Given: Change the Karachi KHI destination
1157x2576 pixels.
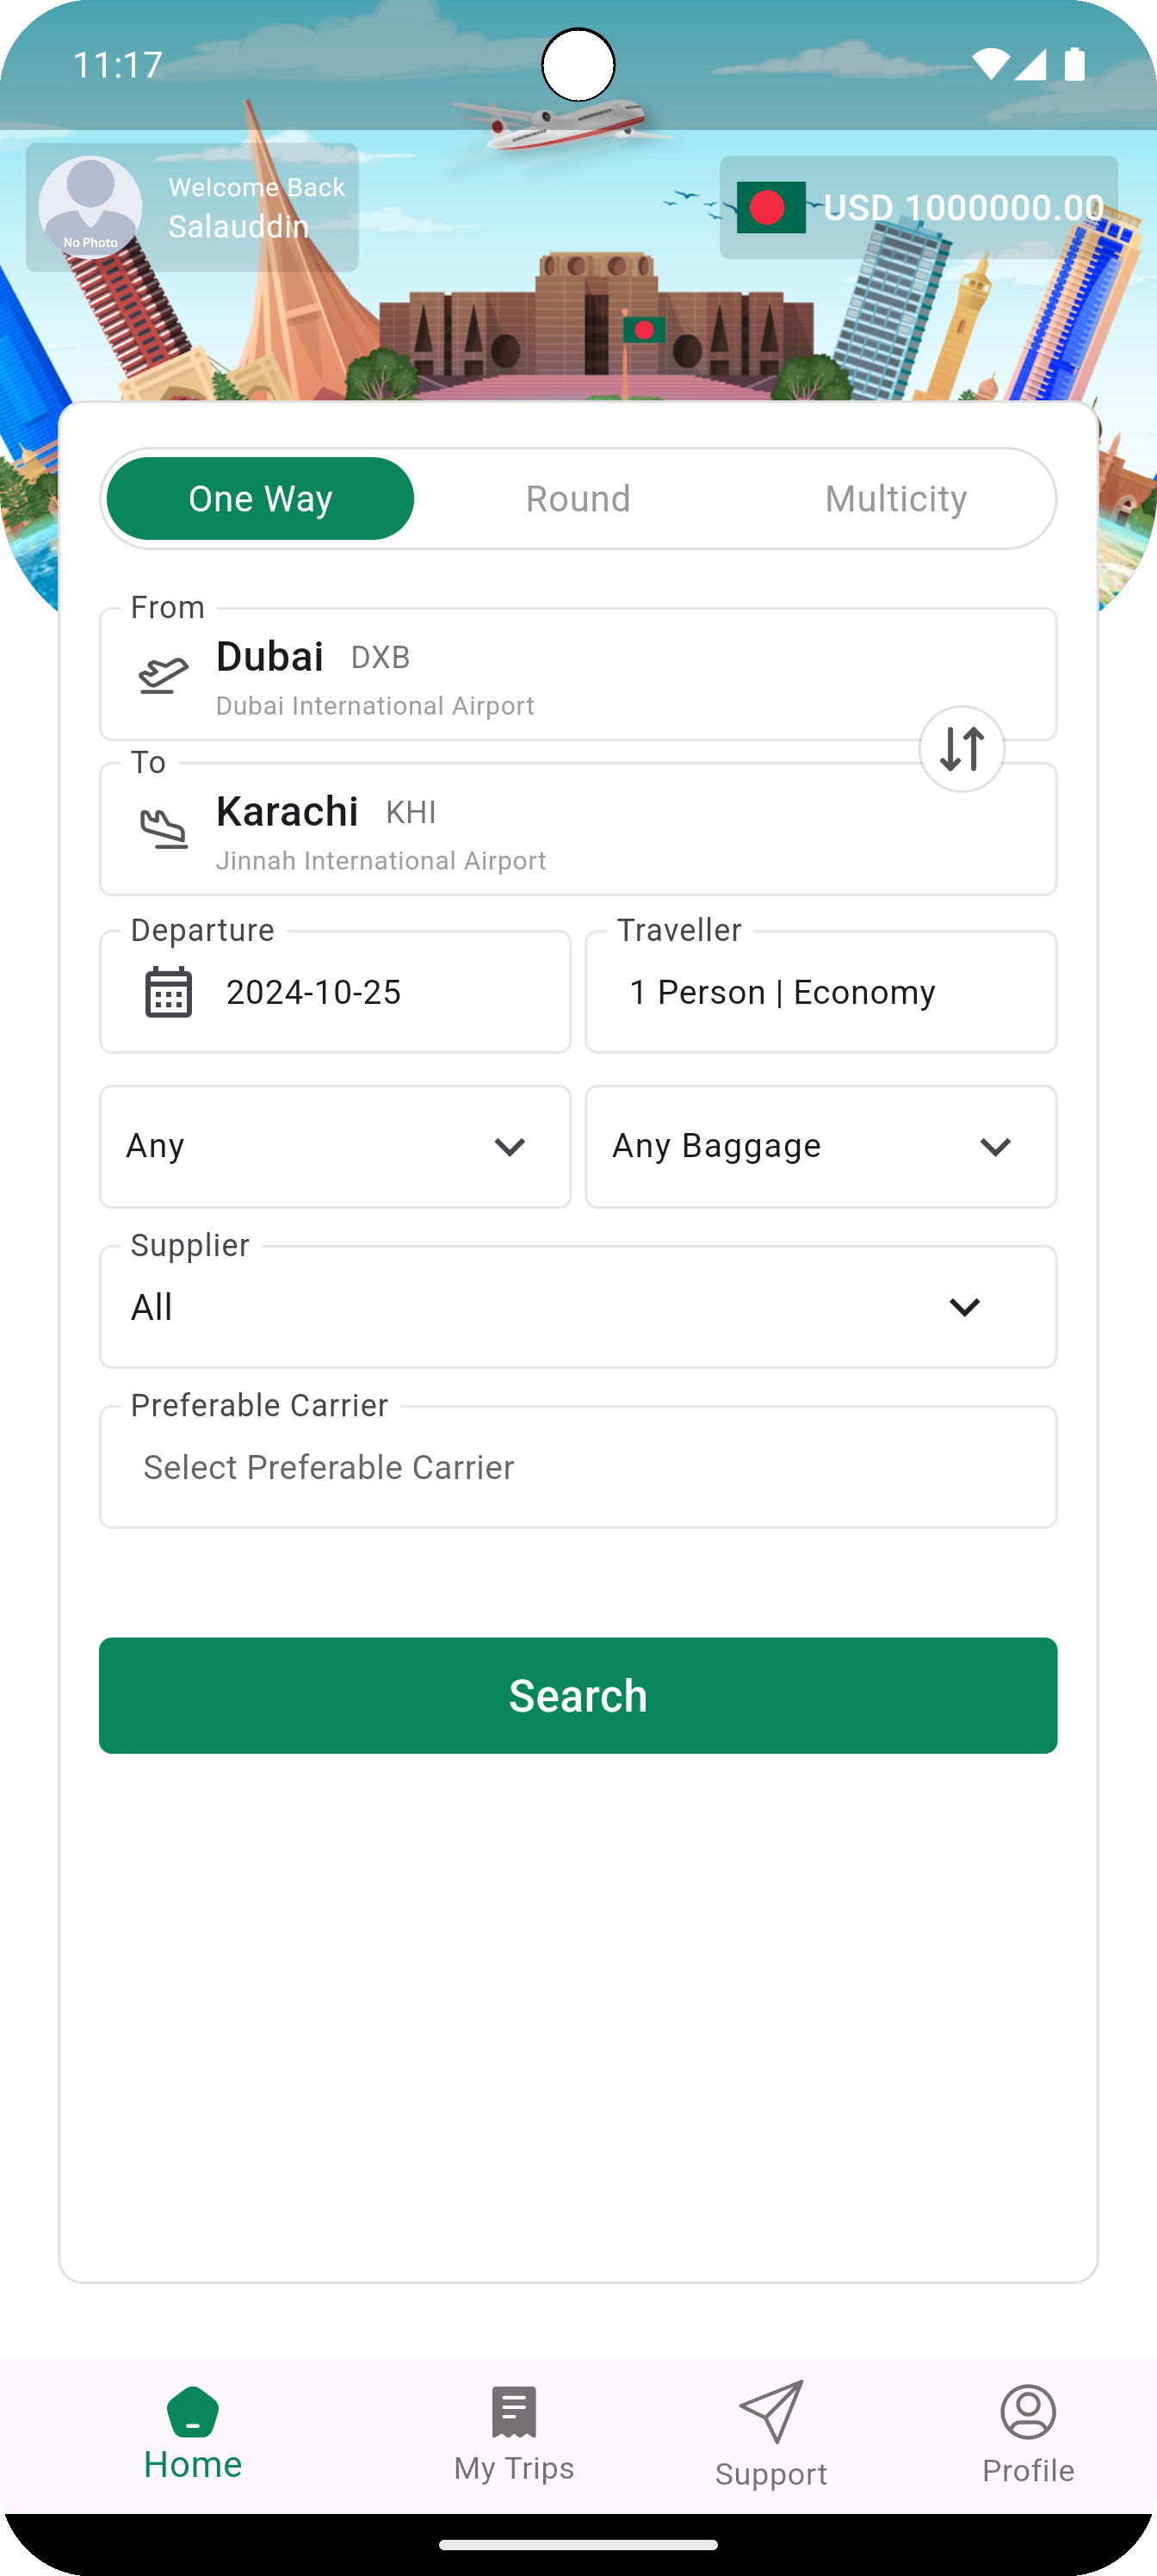Looking at the screenshot, I should pyautogui.click(x=578, y=829).
